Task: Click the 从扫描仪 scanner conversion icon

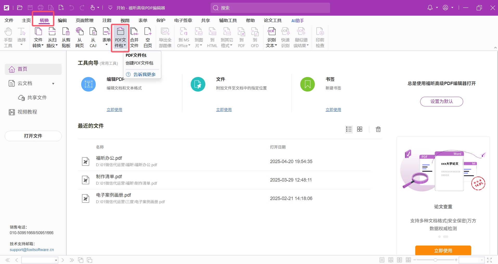Action: [52, 37]
